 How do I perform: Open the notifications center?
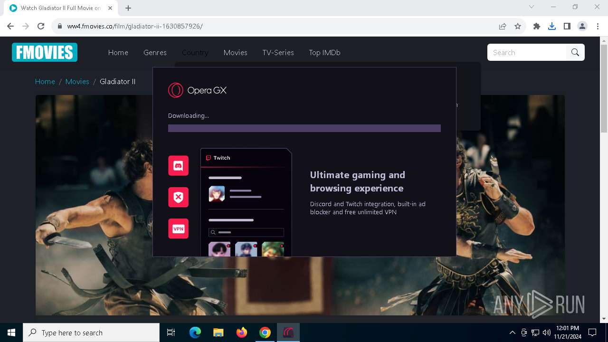point(592,332)
